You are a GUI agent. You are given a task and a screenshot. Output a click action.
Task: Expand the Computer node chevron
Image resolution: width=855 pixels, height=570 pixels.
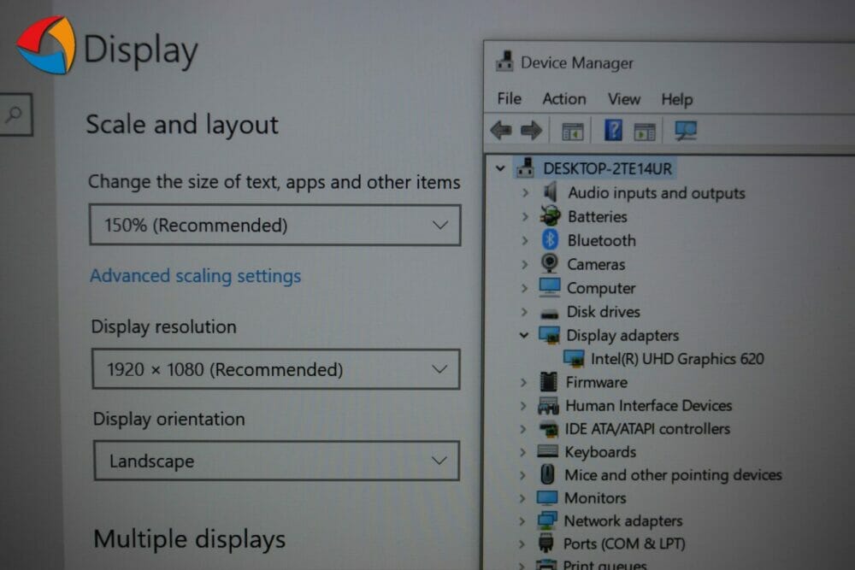click(x=524, y=288)
